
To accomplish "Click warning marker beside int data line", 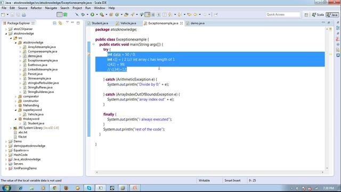I will click(x=89, y=54).
